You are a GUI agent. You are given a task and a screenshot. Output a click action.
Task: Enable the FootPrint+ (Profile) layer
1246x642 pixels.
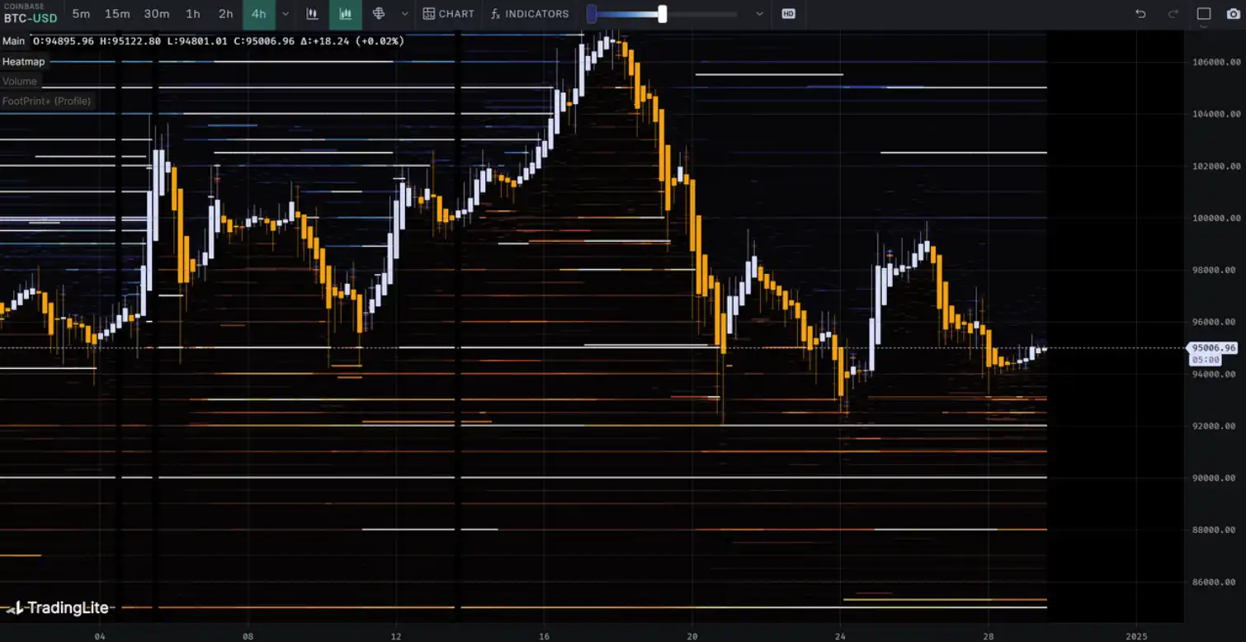(46, 101)
